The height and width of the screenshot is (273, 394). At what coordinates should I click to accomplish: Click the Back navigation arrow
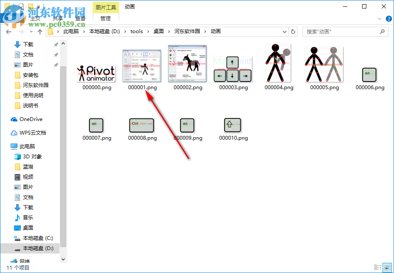9,31
